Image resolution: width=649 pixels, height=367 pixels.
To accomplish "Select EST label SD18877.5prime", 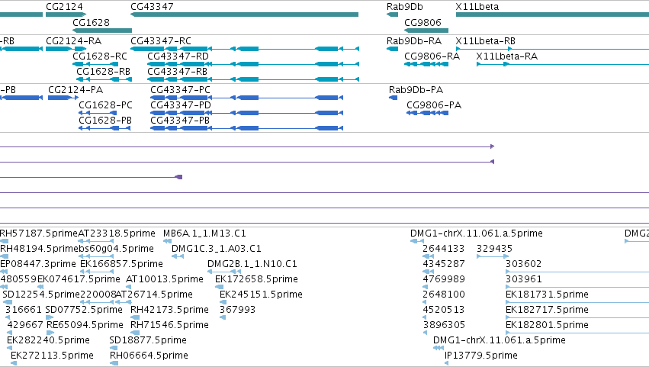I will pos(148,340).
